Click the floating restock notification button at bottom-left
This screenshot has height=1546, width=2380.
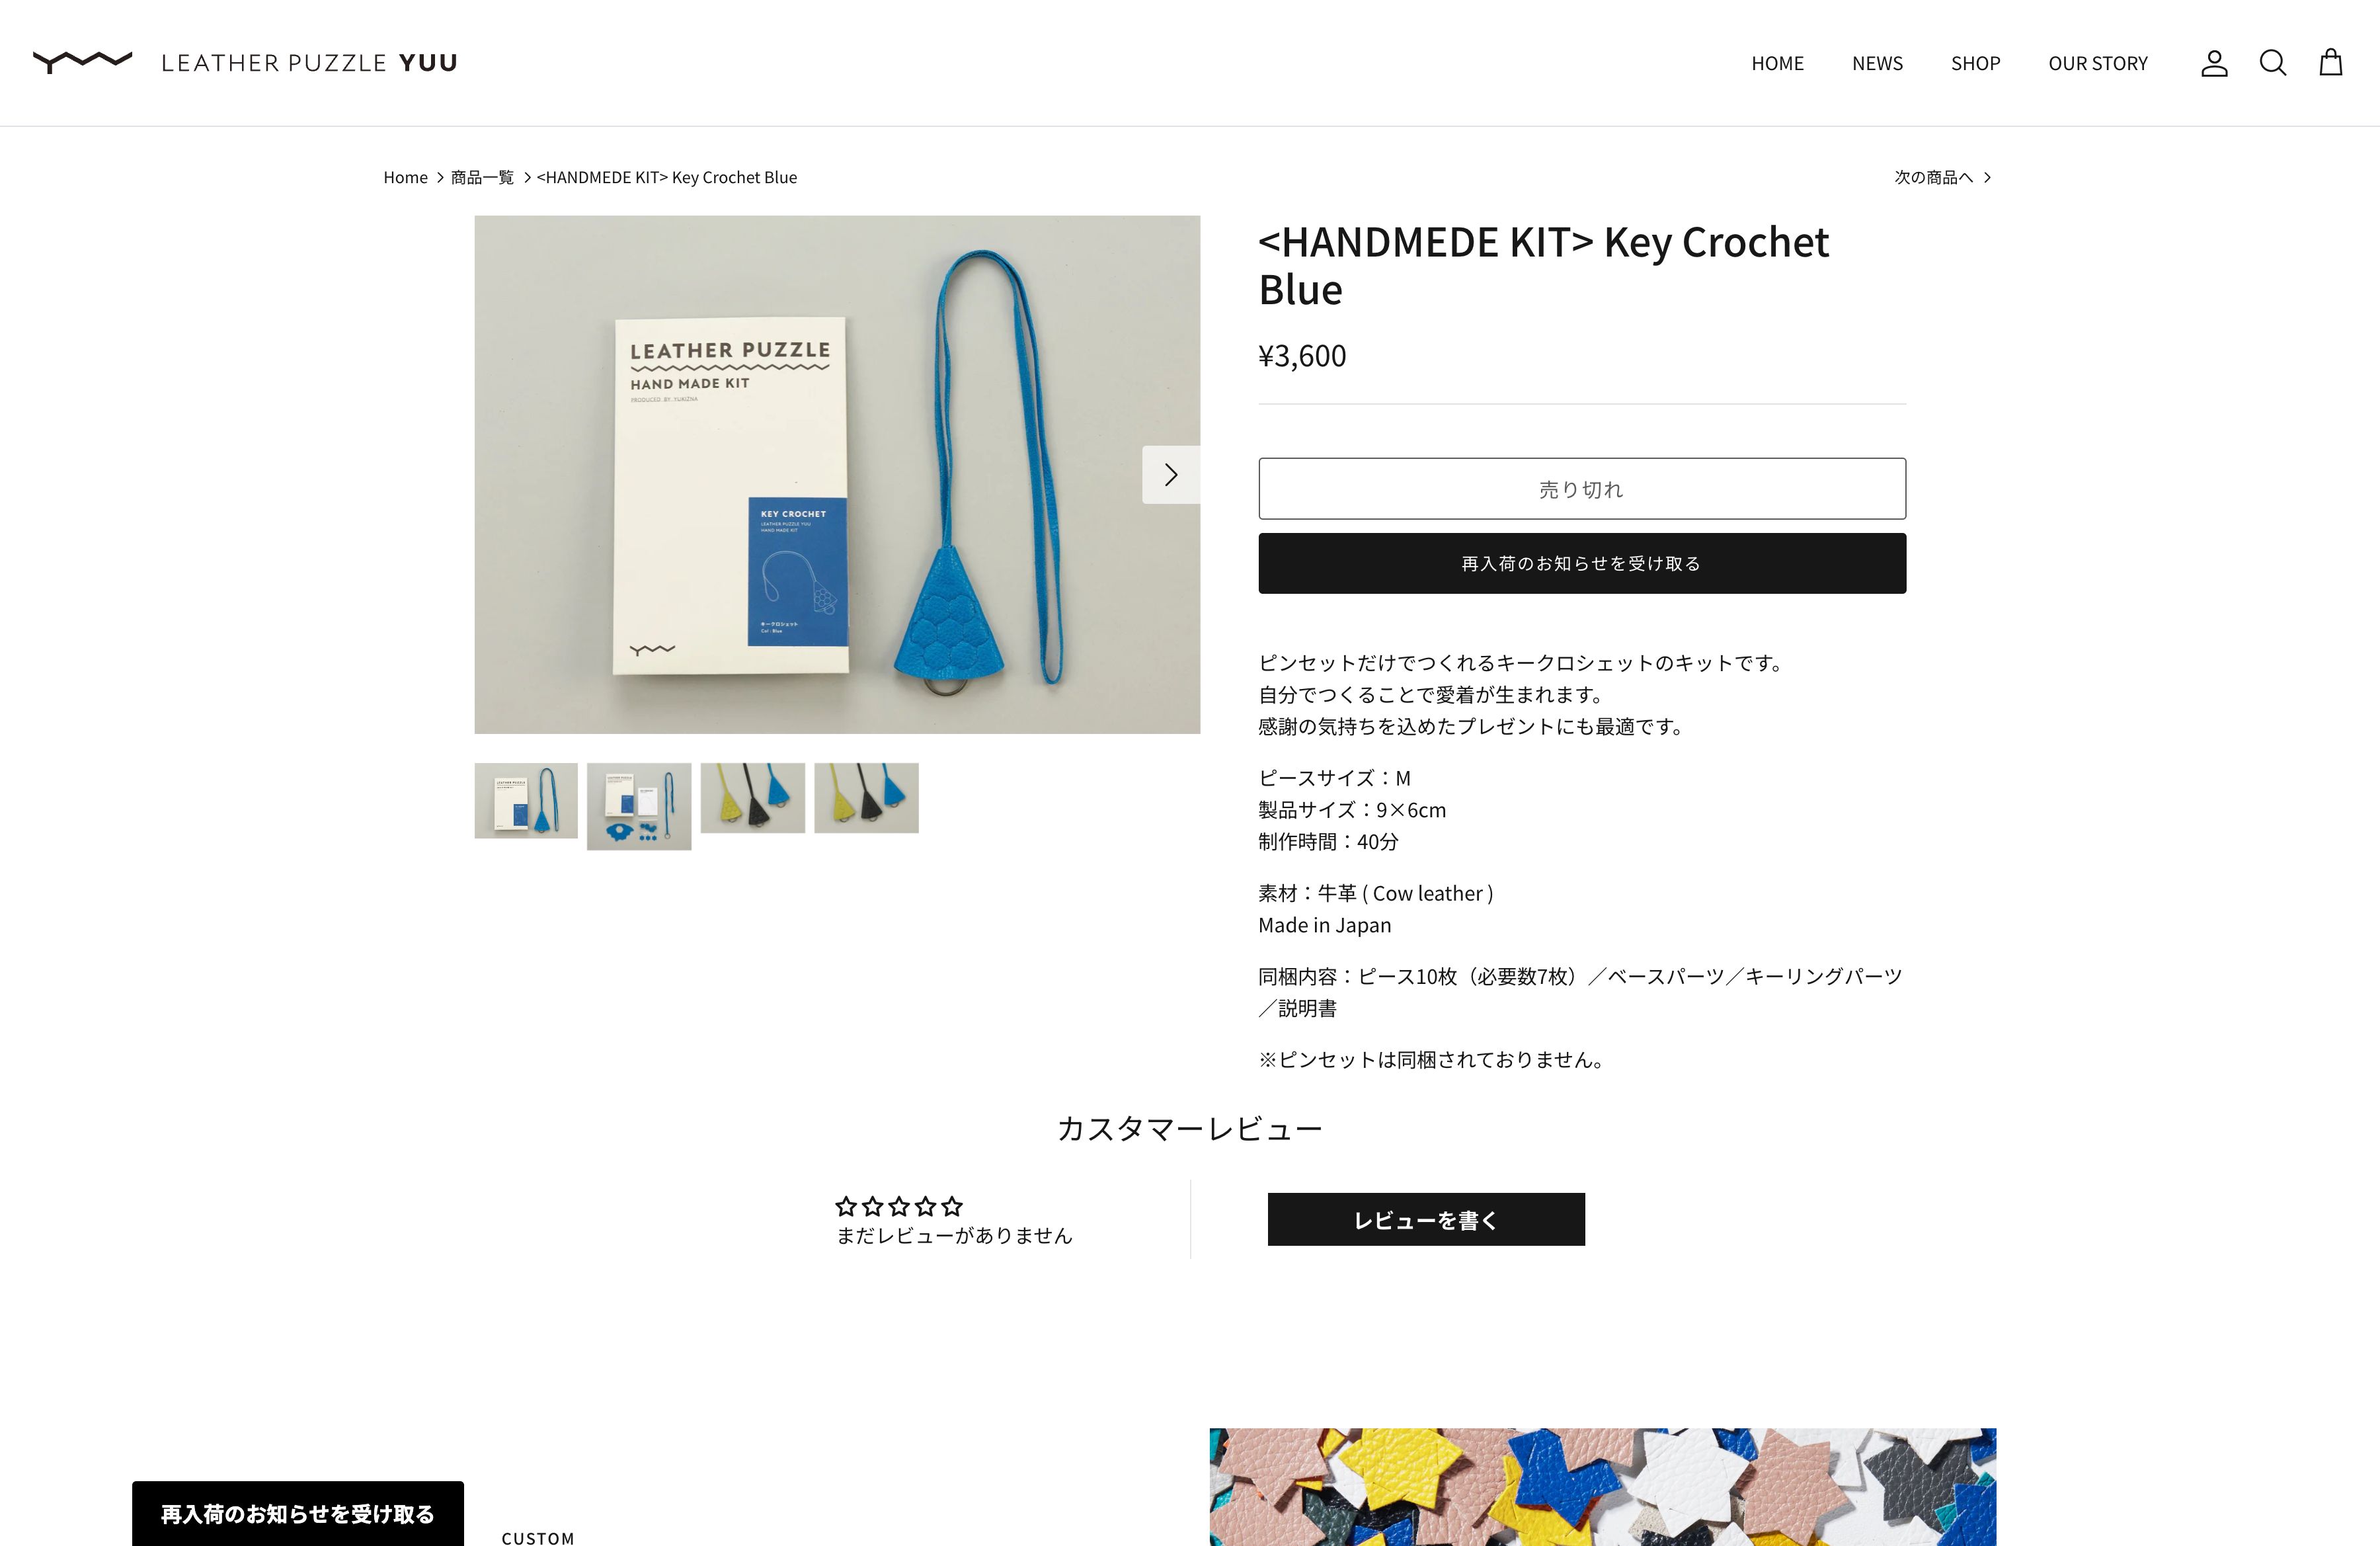coord(298,1513)
